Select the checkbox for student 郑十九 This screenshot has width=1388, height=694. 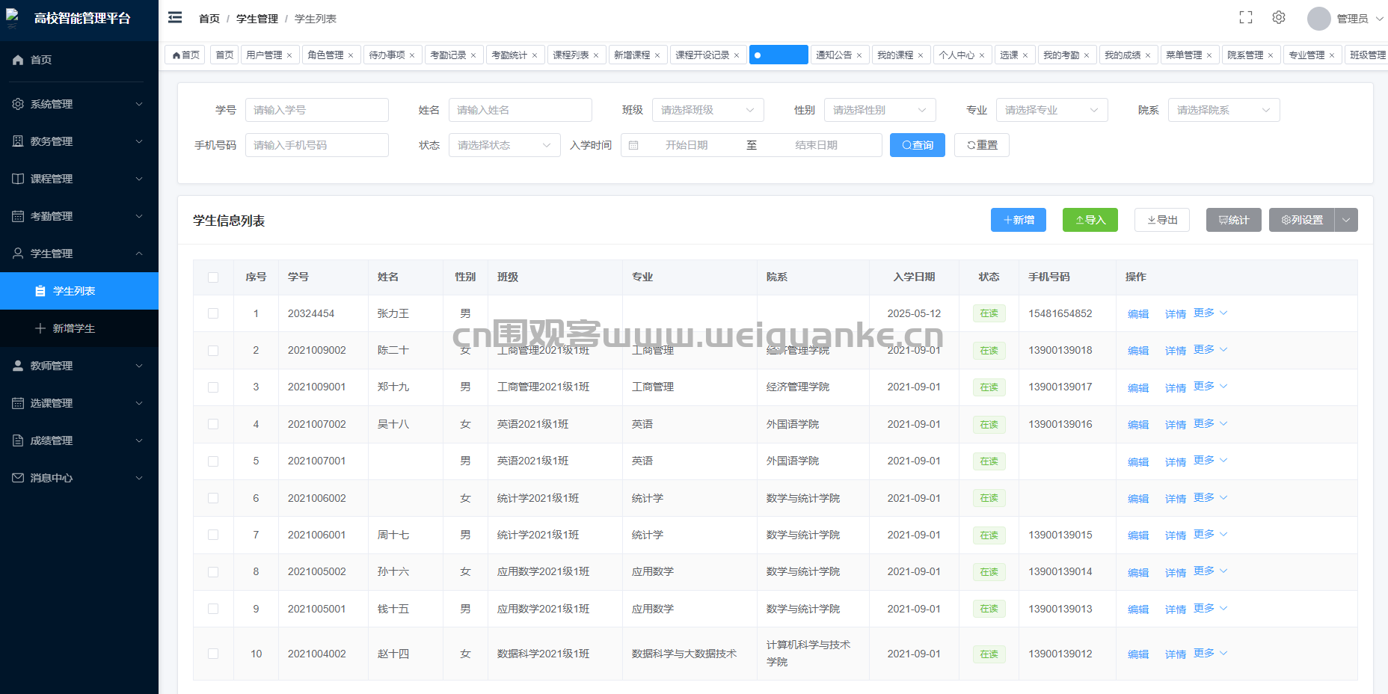213,387
